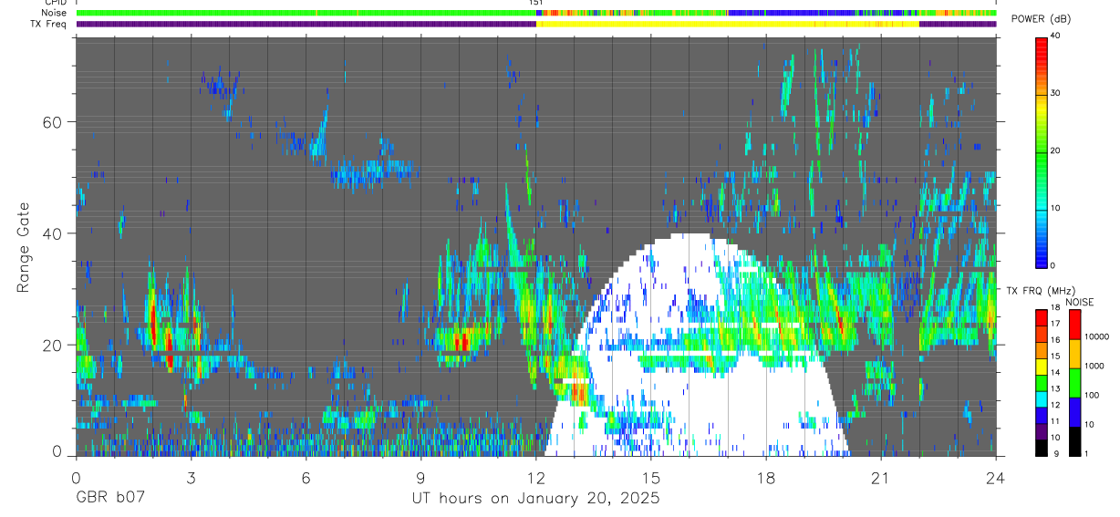
Task: Click the '12' tick on TX FRQ scale
Action: point(1056,407)
